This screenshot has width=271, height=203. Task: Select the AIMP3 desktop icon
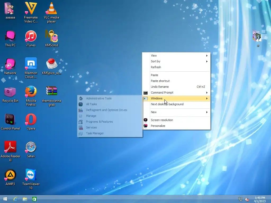coord(10,178)
